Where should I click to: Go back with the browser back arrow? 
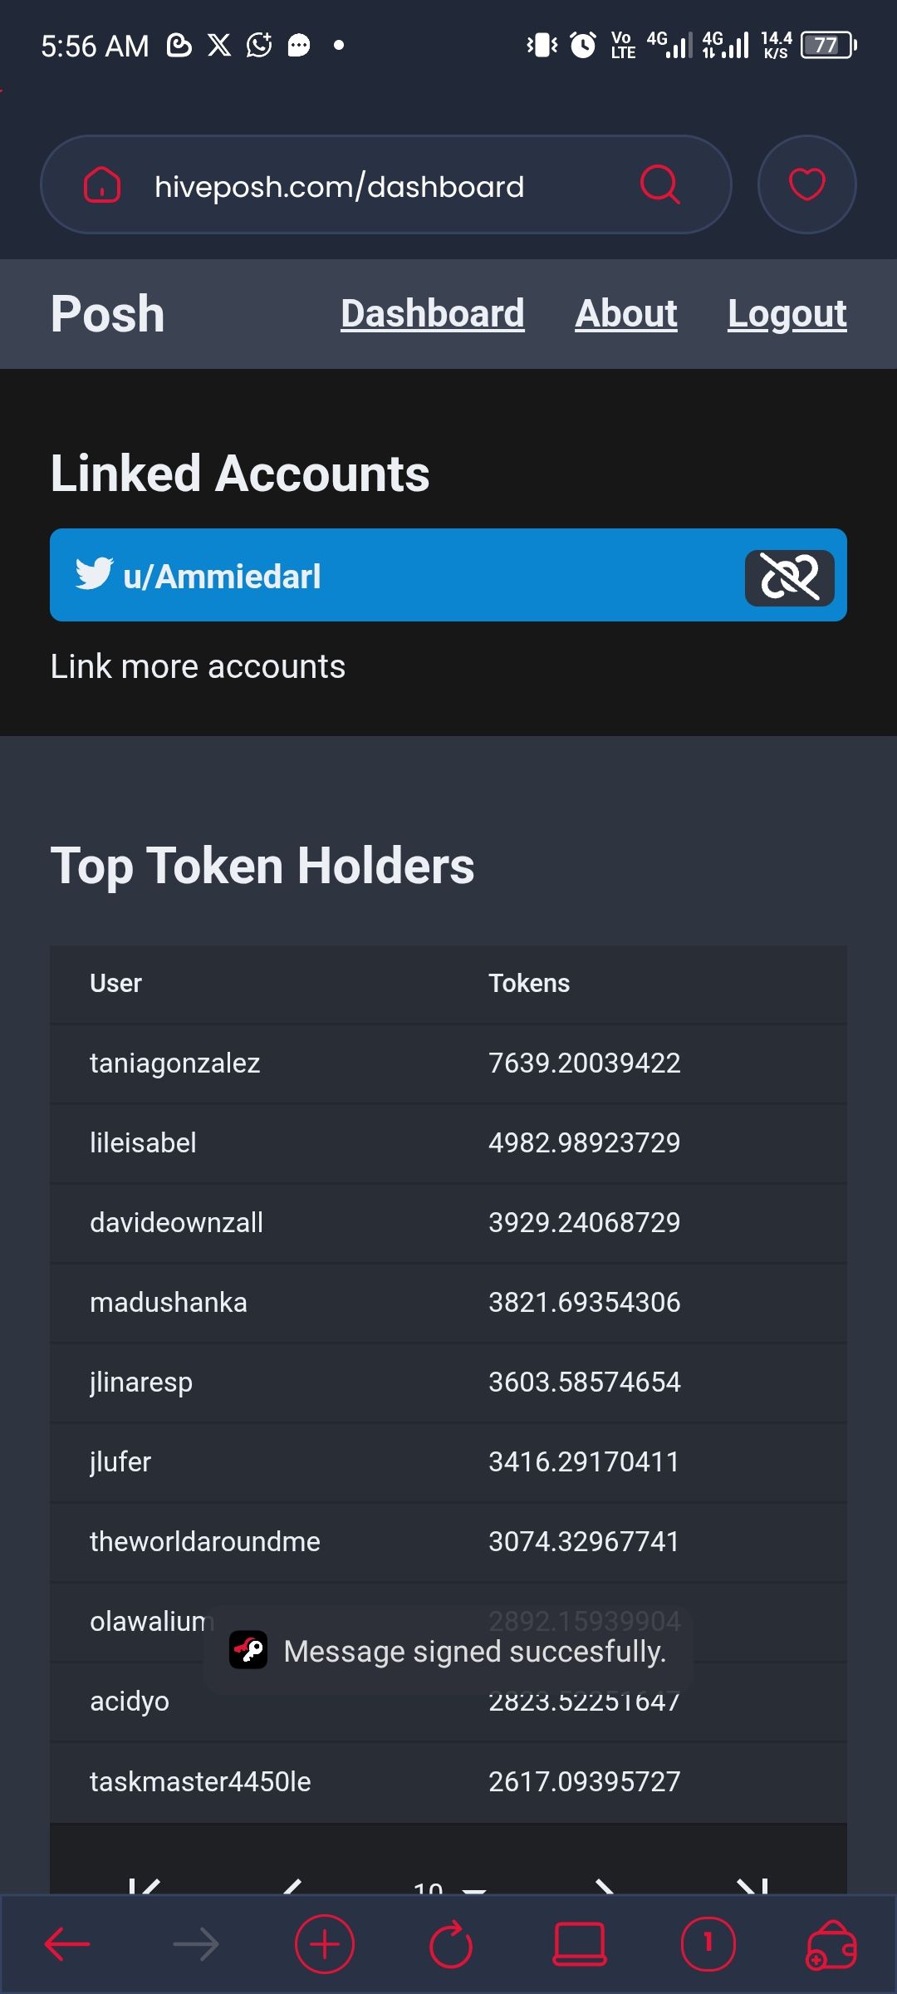coord(66,1944)
